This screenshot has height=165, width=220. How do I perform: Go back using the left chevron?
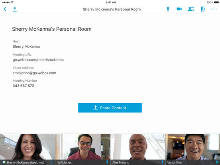(x=5, y=9)
